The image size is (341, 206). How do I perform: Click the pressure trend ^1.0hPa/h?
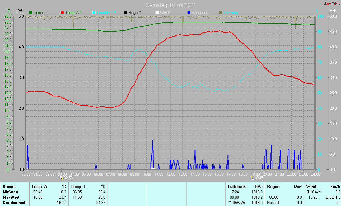pyautogui.click(x=236, y=203)
